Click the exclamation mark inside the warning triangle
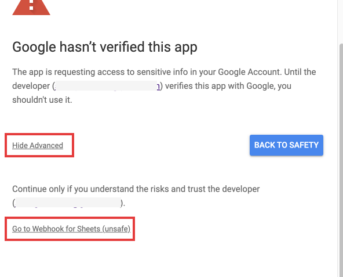Screen dimensions: 343x277 [x=31, y=5]
